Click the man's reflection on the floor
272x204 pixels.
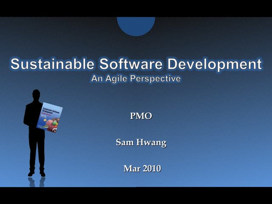[37, 182]
